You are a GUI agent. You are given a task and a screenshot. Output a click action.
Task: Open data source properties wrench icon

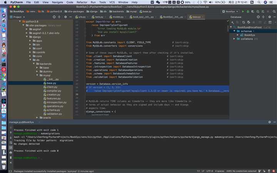[x=249, y=22]
